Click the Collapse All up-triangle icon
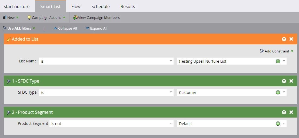This screenshot has width=299, height=138. [55, 28]
